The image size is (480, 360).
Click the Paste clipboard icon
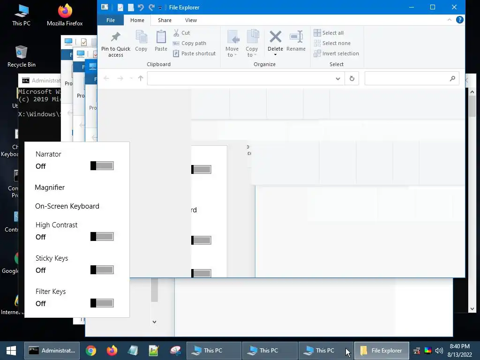coord(161,41)
